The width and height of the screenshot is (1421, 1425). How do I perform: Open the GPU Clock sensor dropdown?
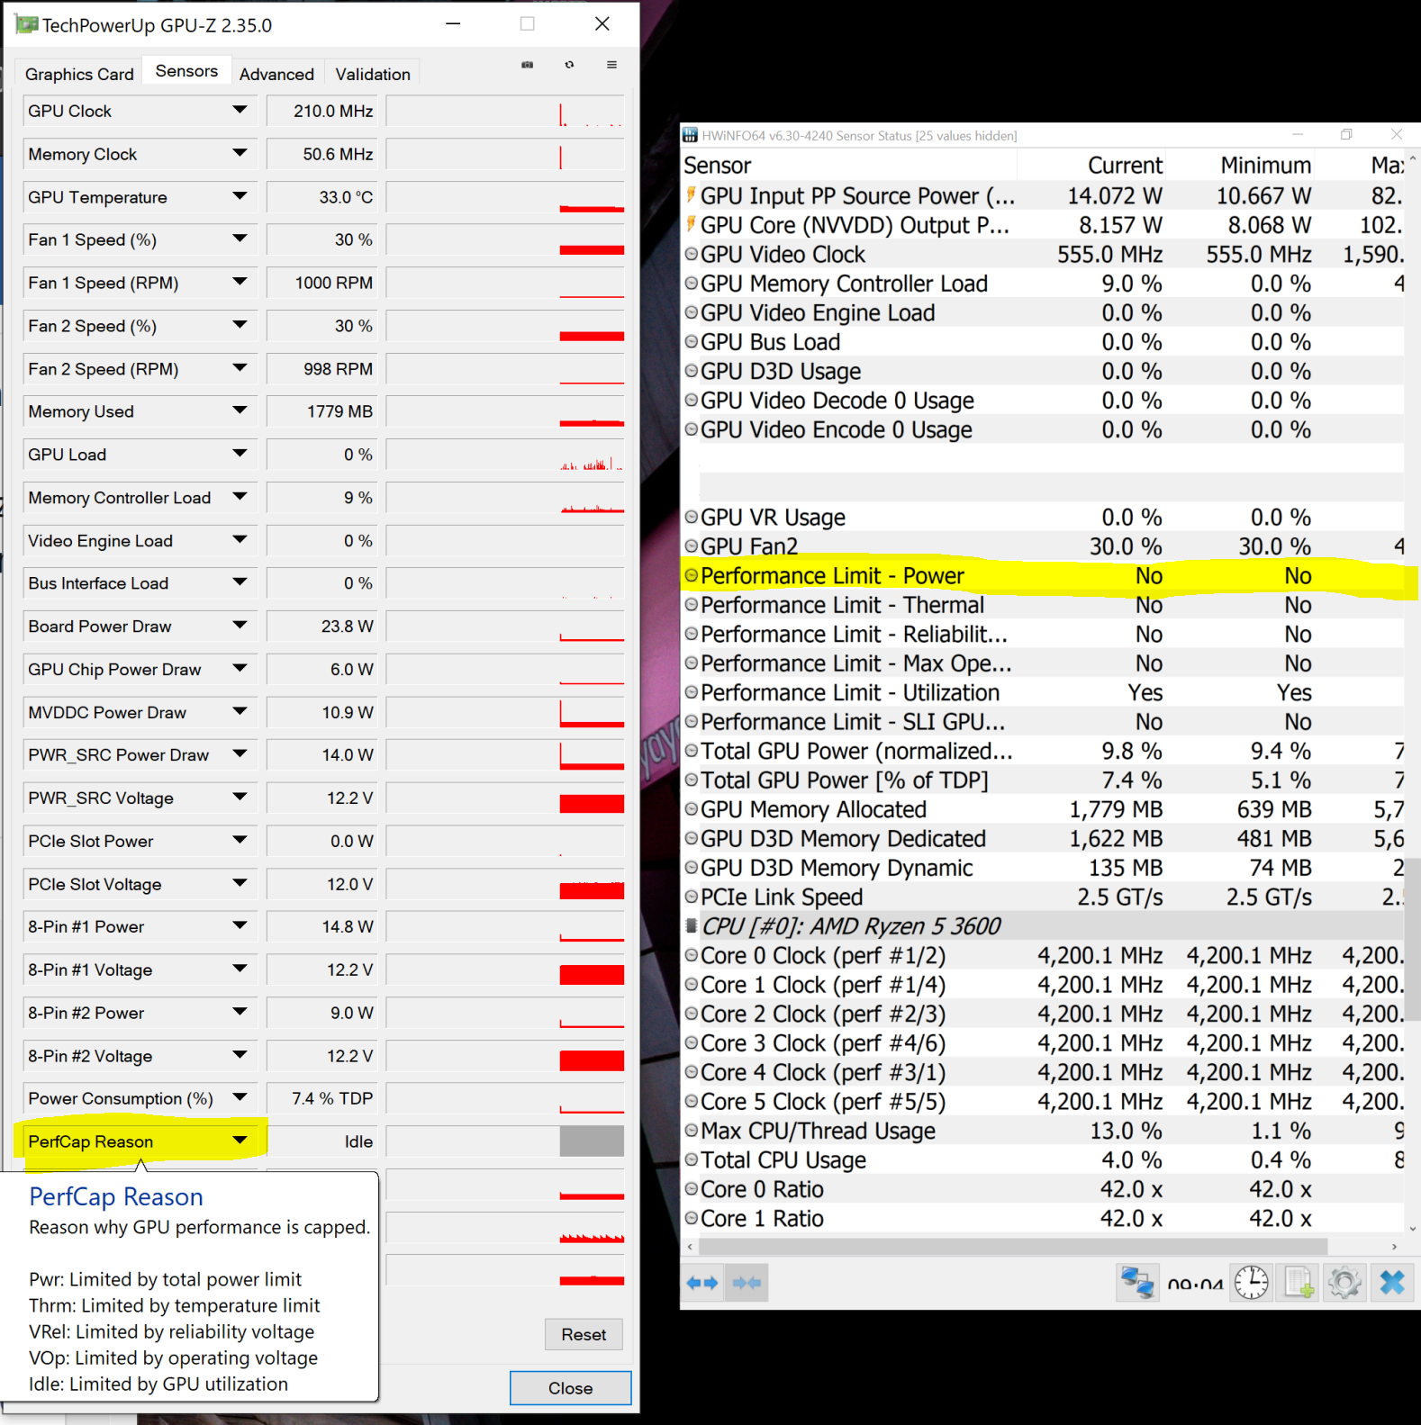coord(240,110)
